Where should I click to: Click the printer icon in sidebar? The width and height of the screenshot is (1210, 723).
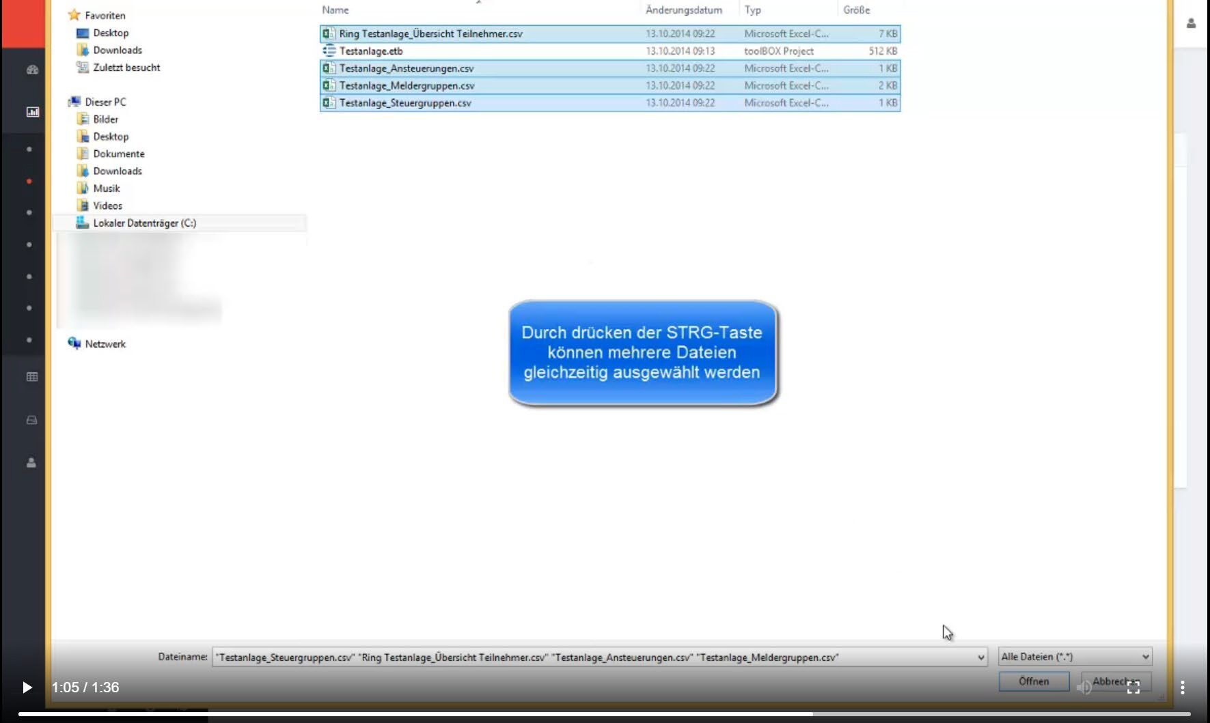pyautogui.click(x=31, y=420)
